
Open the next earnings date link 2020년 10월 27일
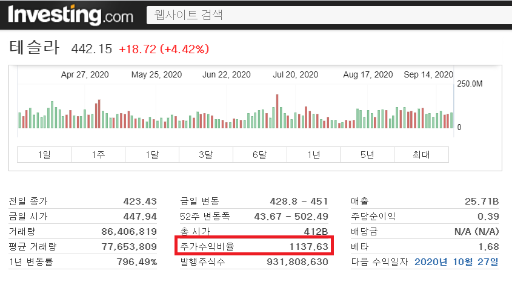click(456, 262)
